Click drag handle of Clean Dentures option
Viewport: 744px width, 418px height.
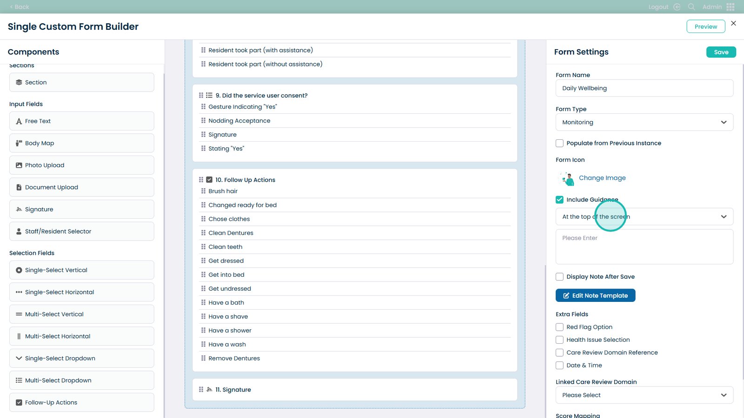click(203, 233)
